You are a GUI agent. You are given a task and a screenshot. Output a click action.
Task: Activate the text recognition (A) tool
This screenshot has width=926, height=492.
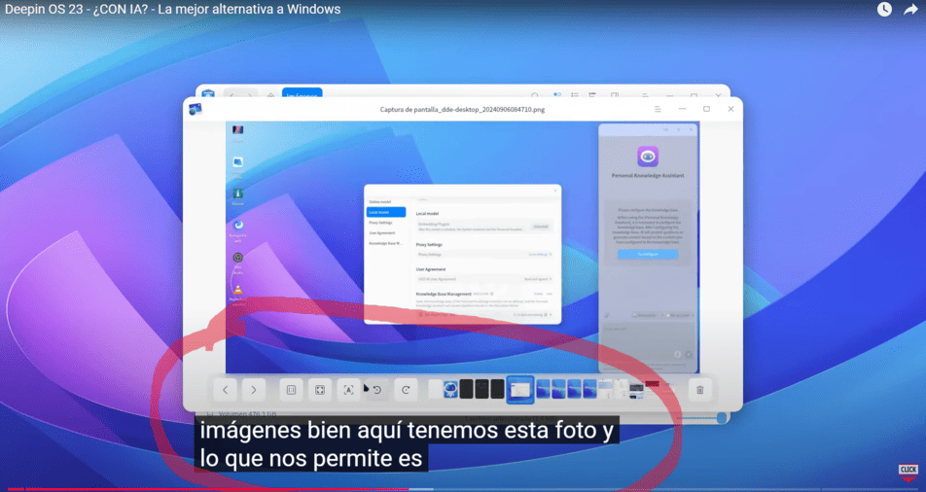coord(348,390)
